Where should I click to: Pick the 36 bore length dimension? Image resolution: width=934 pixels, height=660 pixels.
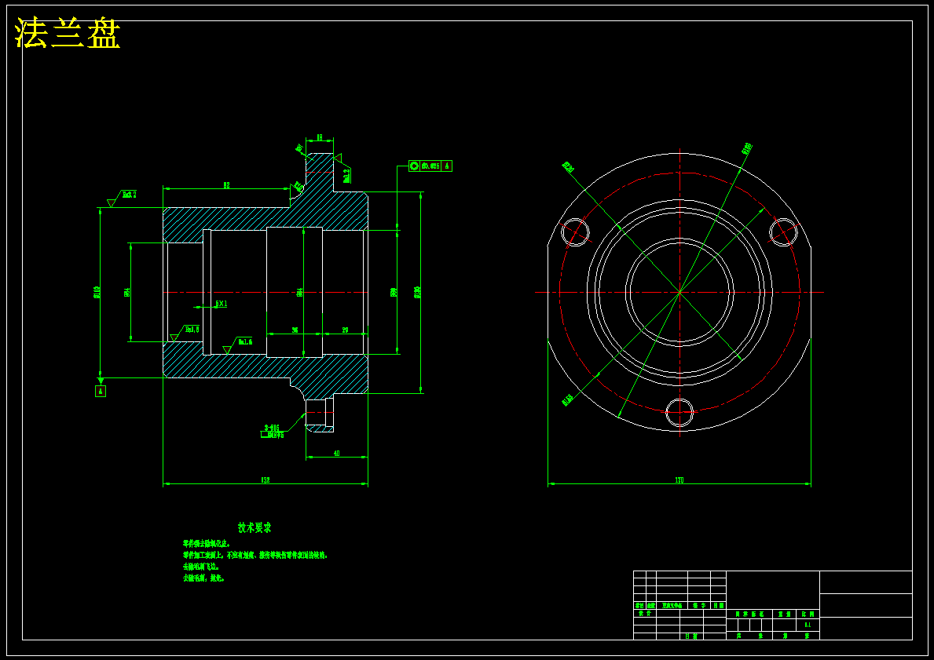[295, 330]
